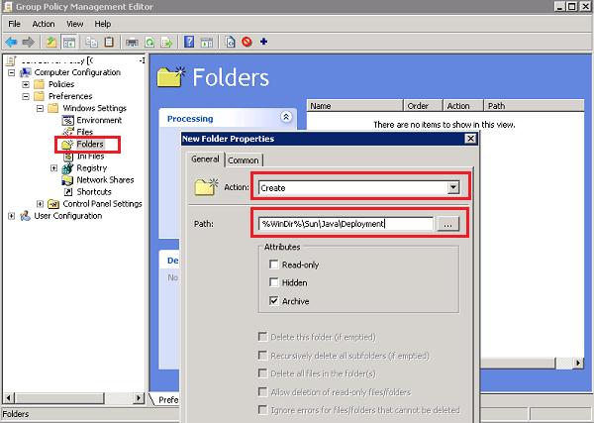Click inside the Path text field
The image size is (594, 423).
[x=345, y=224]
